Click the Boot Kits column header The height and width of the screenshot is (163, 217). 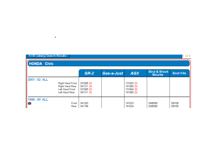(x=179, y=73)
